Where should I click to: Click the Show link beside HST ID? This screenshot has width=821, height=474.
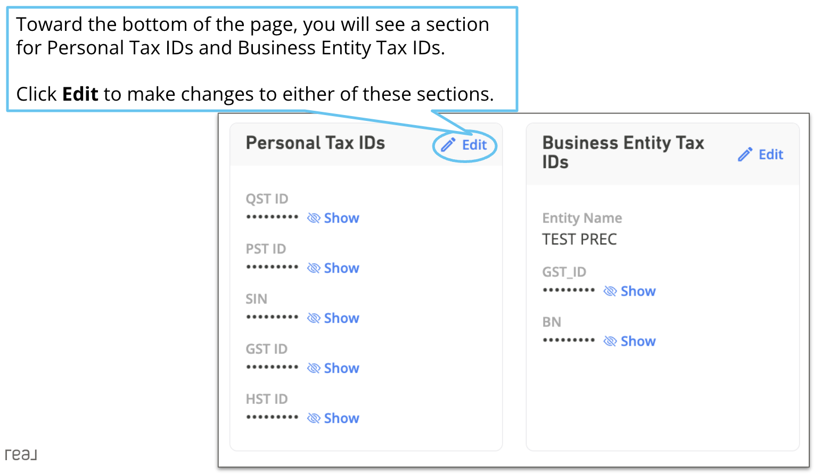tap(341, 418)
